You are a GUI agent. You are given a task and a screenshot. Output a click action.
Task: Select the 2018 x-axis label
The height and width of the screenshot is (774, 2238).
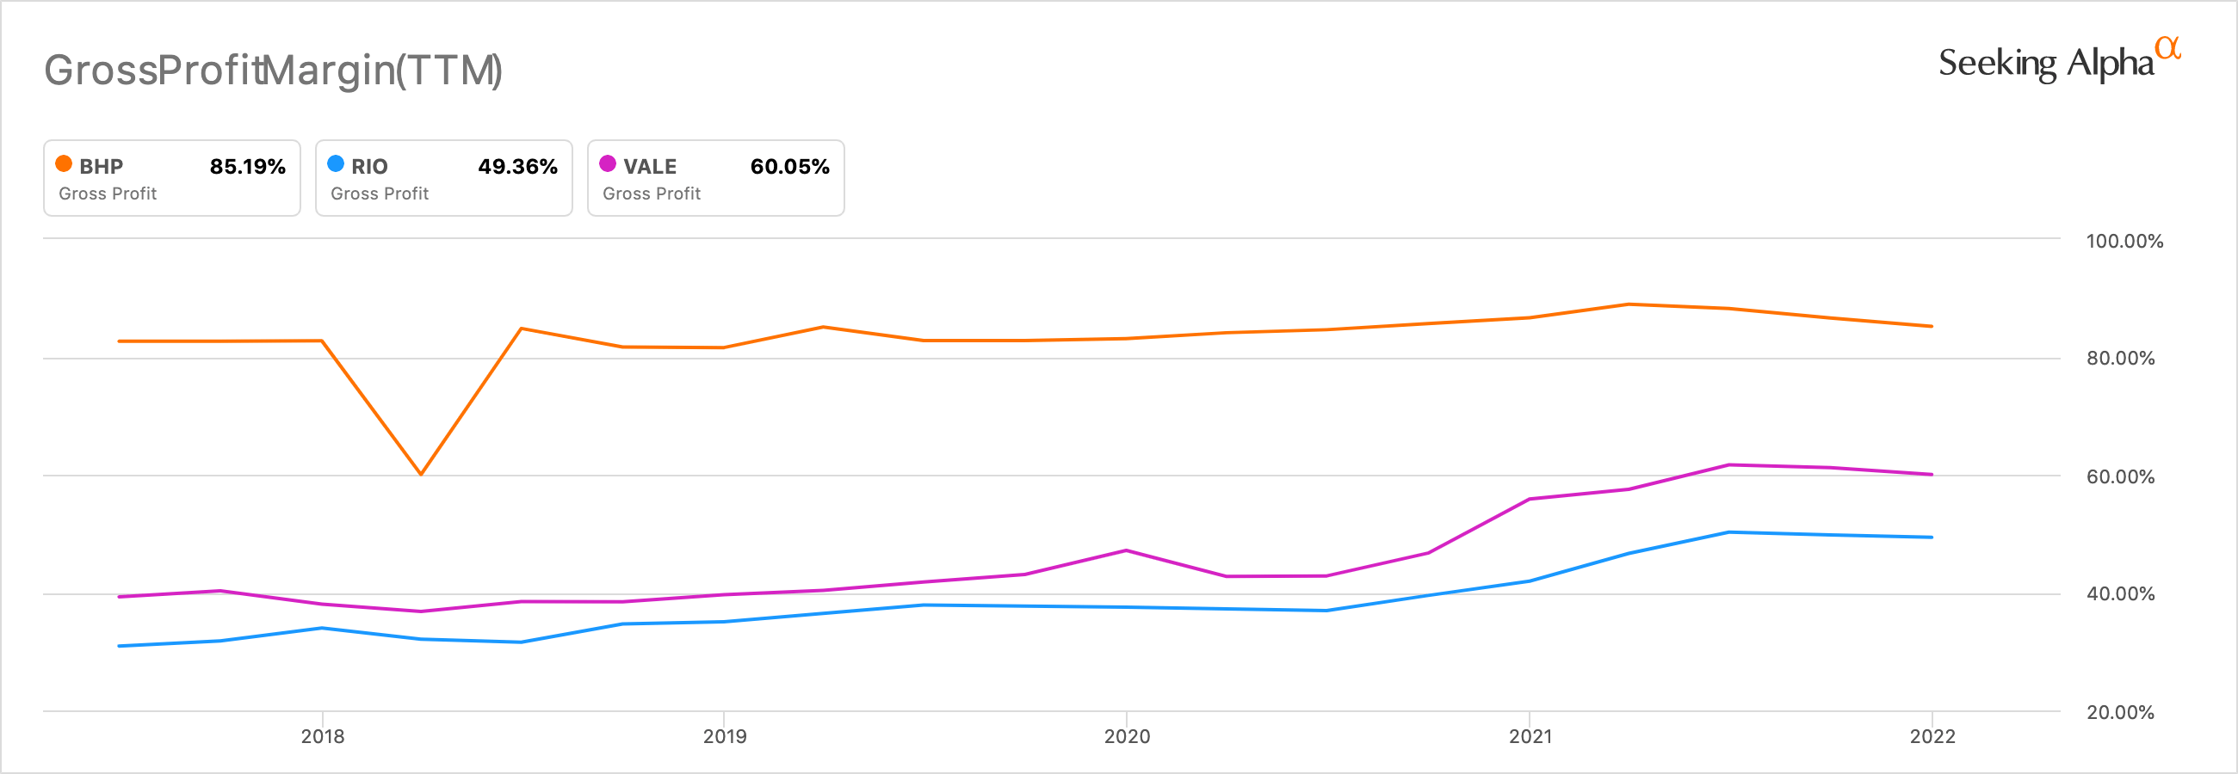click(322, 737)
